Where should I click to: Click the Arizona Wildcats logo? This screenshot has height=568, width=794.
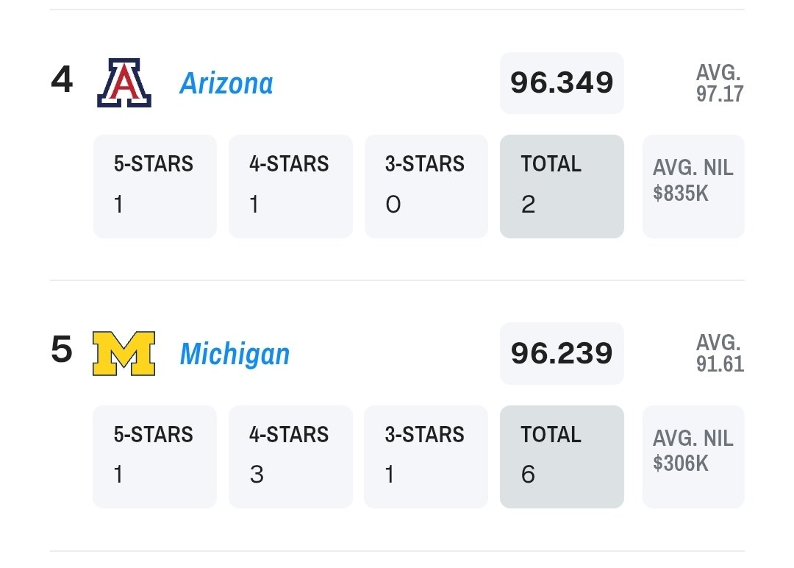click(124, 83)
